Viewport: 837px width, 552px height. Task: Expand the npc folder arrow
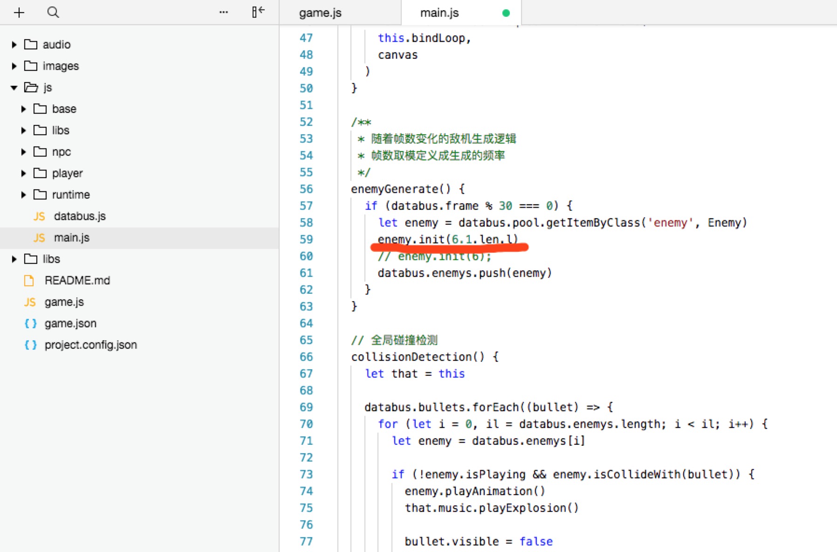23,152
